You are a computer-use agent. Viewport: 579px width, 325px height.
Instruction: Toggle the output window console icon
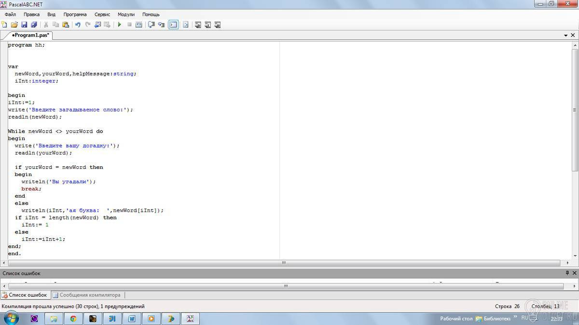pyautogui.click(x=173, y=25)
